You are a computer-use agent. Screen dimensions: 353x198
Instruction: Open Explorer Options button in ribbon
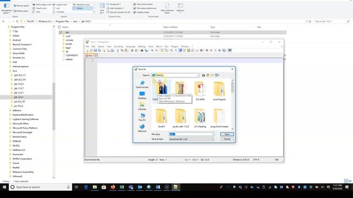[x=180, y=9]
